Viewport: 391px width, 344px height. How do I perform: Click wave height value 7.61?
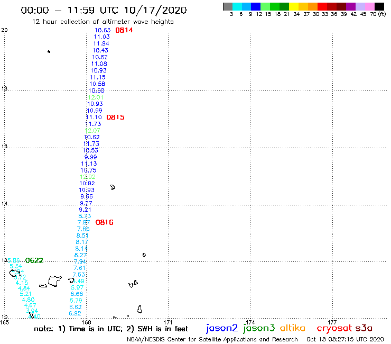click(79, 268)
